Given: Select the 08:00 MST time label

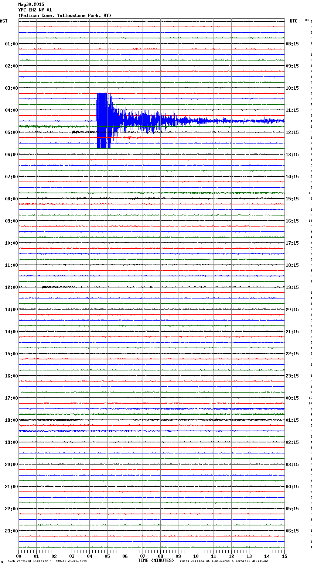Looking at the screenshot, I should click(11, 199).
